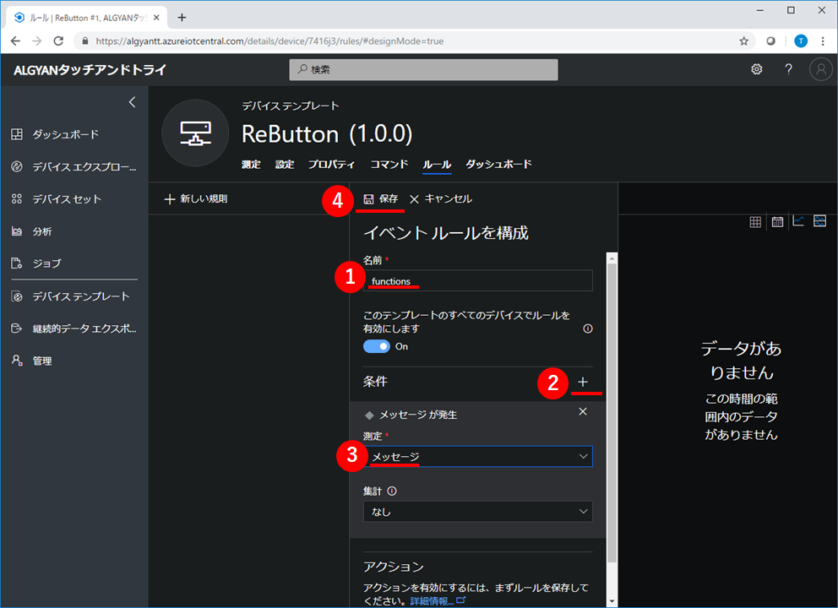The height and width of the screenshot is (608, 838).
Task: Reload the page in the browser
Action: click(58, 41)
